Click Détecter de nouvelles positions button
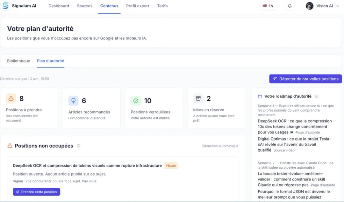The image size is (344, 202). 305,79
